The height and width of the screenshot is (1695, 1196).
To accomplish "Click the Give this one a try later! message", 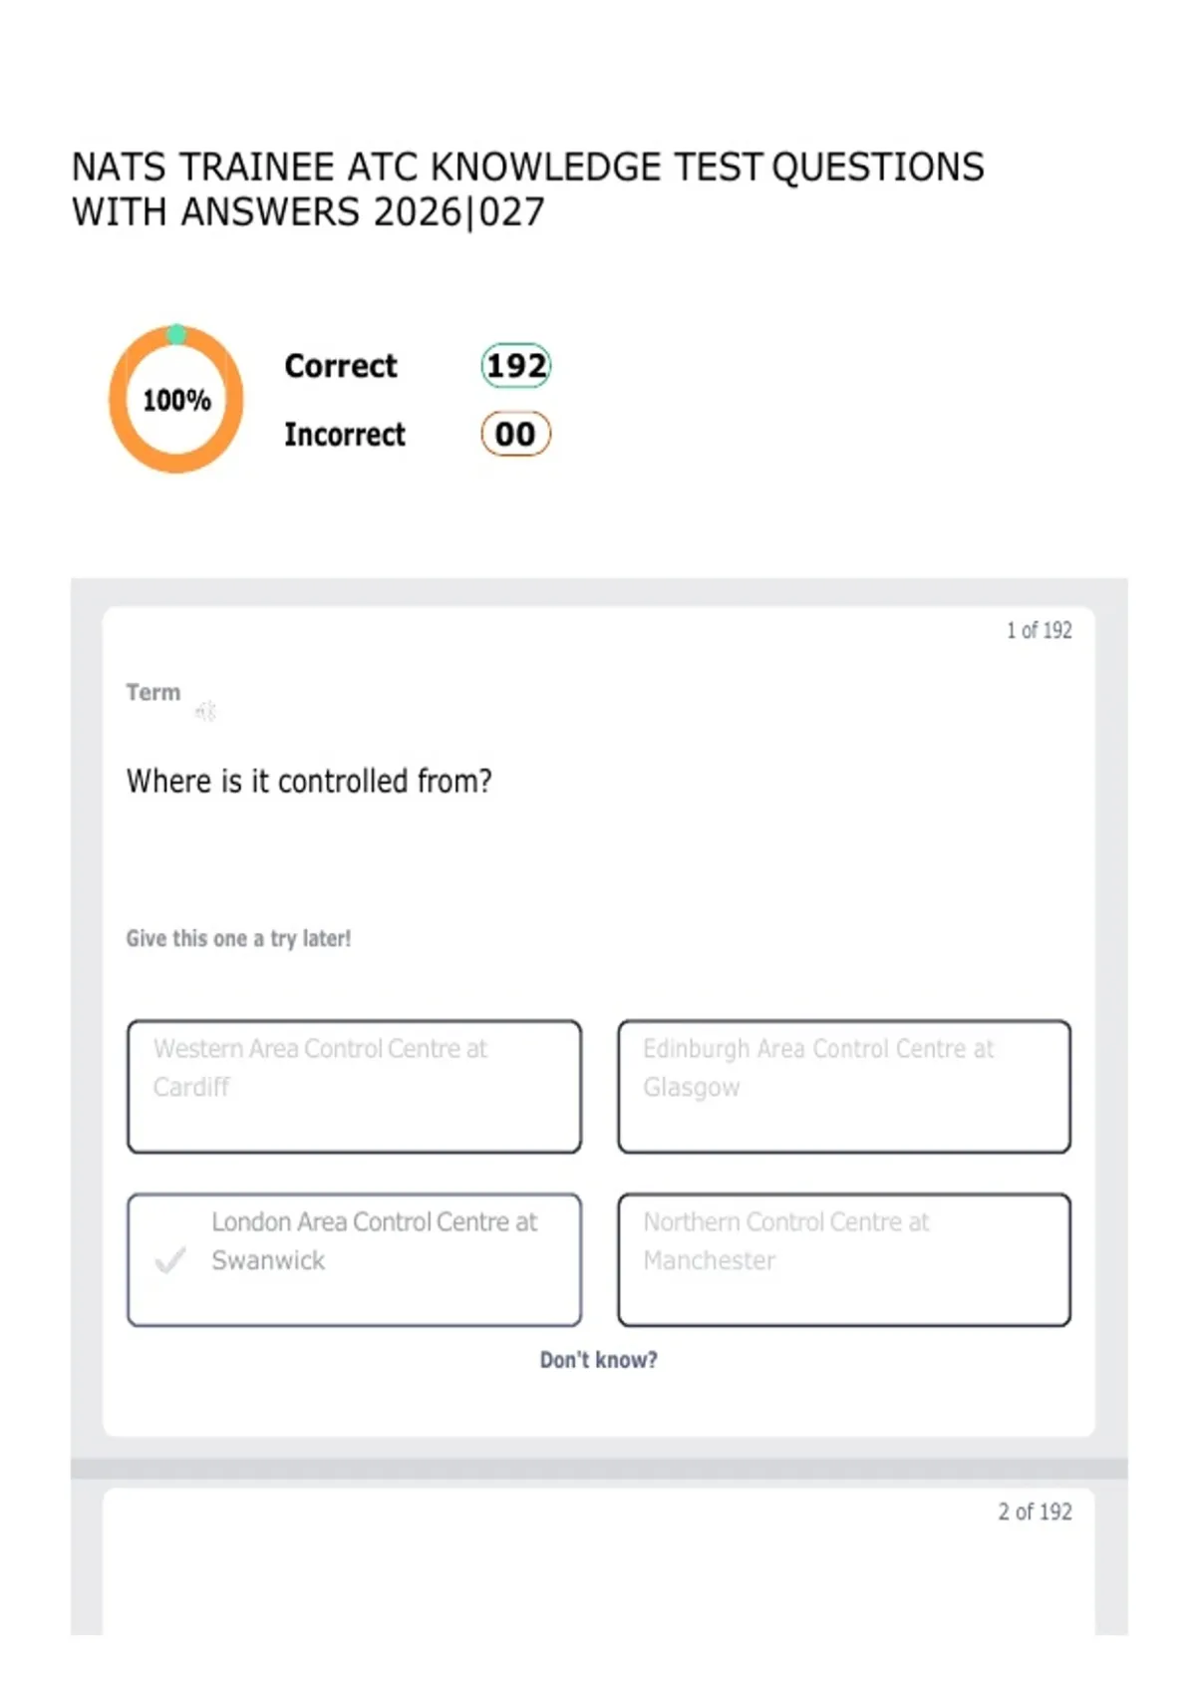I will tap(238, 938).
